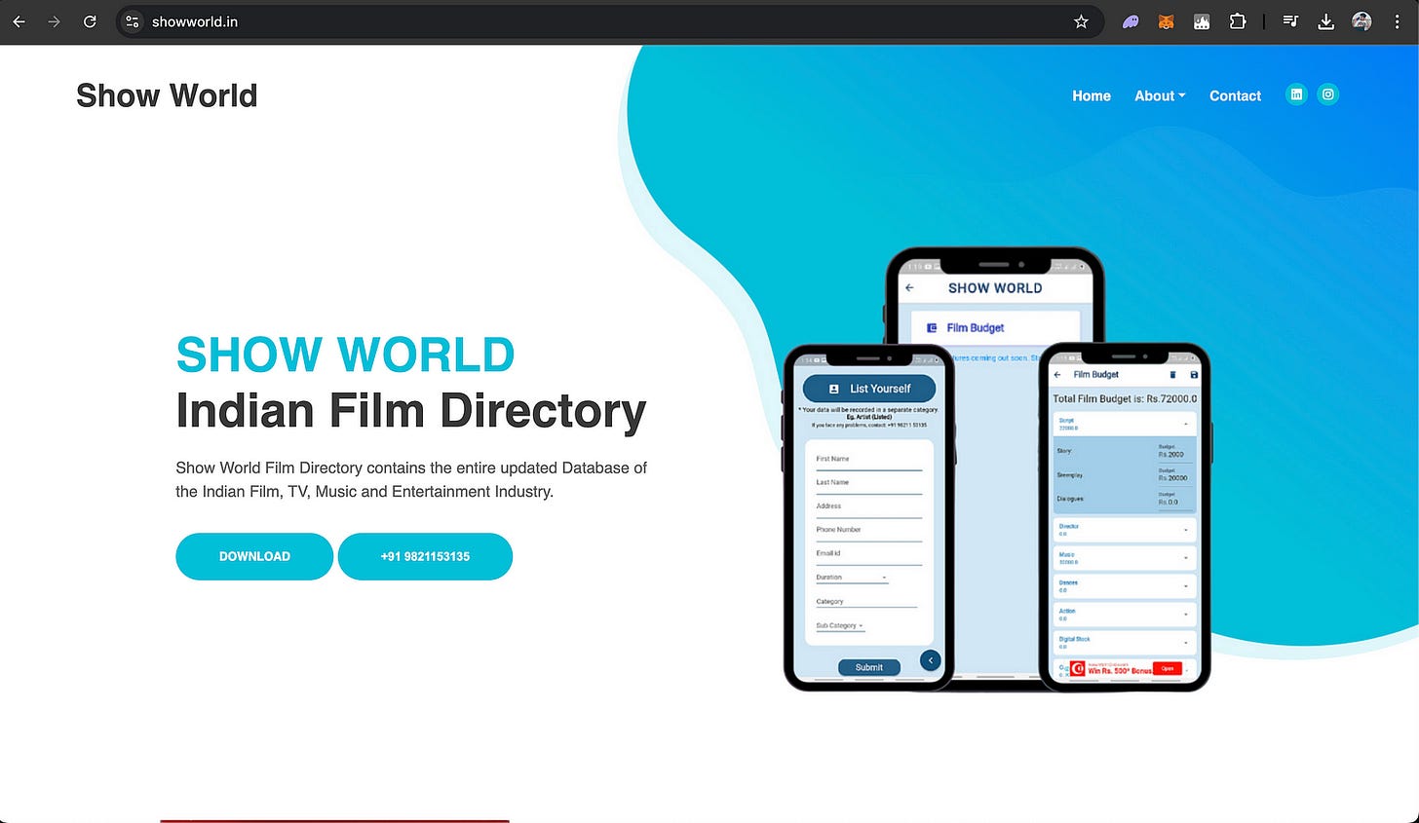Viewport: 1419px width, 823px height.
Task: Click the SHOW WORLD heading text
Action: [x=345, y=355]
